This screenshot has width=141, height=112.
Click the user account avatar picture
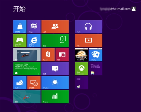pyautogui.click(x=134, y=9)
